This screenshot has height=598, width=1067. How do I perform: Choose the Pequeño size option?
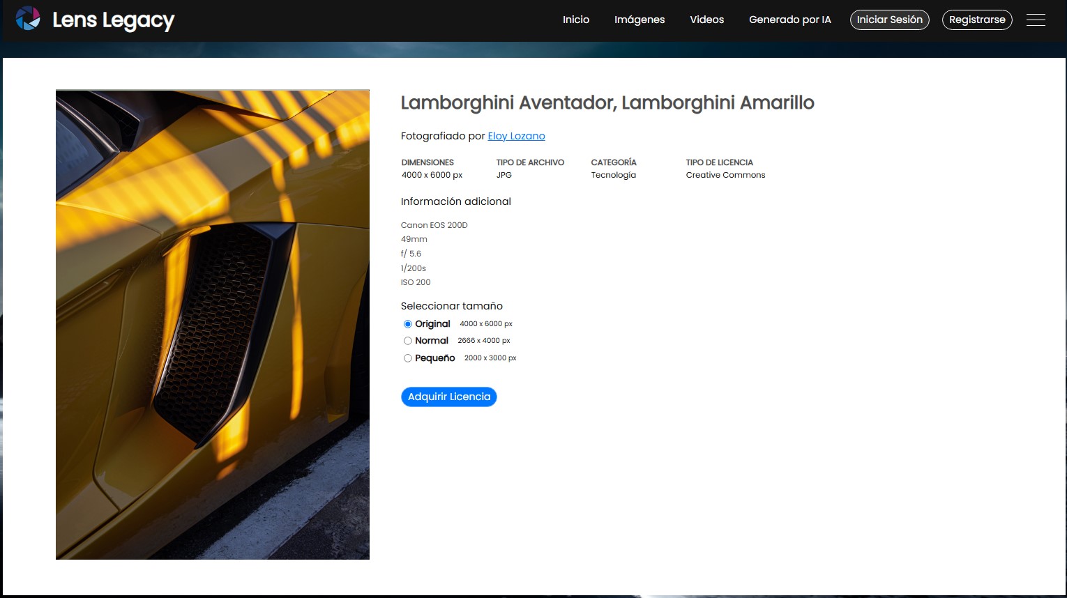pos(408,358)
